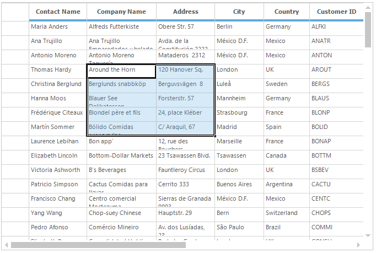The height and width of the screenshot is (253, 376).
Task: Select the row header for Maria Anders
Action: [x=15, y=27]
